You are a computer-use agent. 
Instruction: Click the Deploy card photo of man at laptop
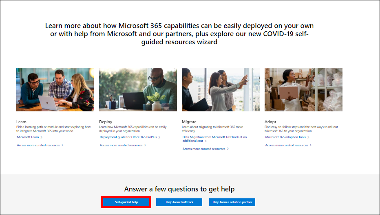[138, 90]
